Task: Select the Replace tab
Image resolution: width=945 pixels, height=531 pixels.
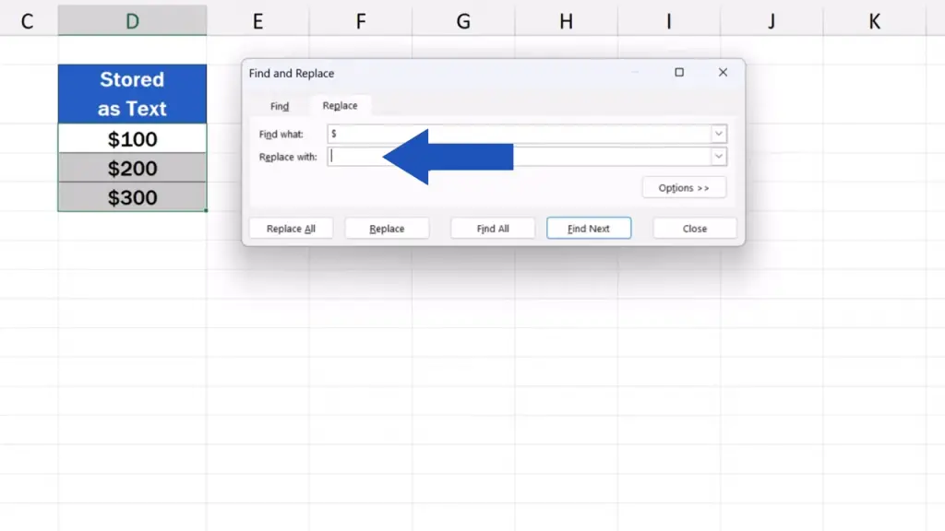Action: pos(340,106)
